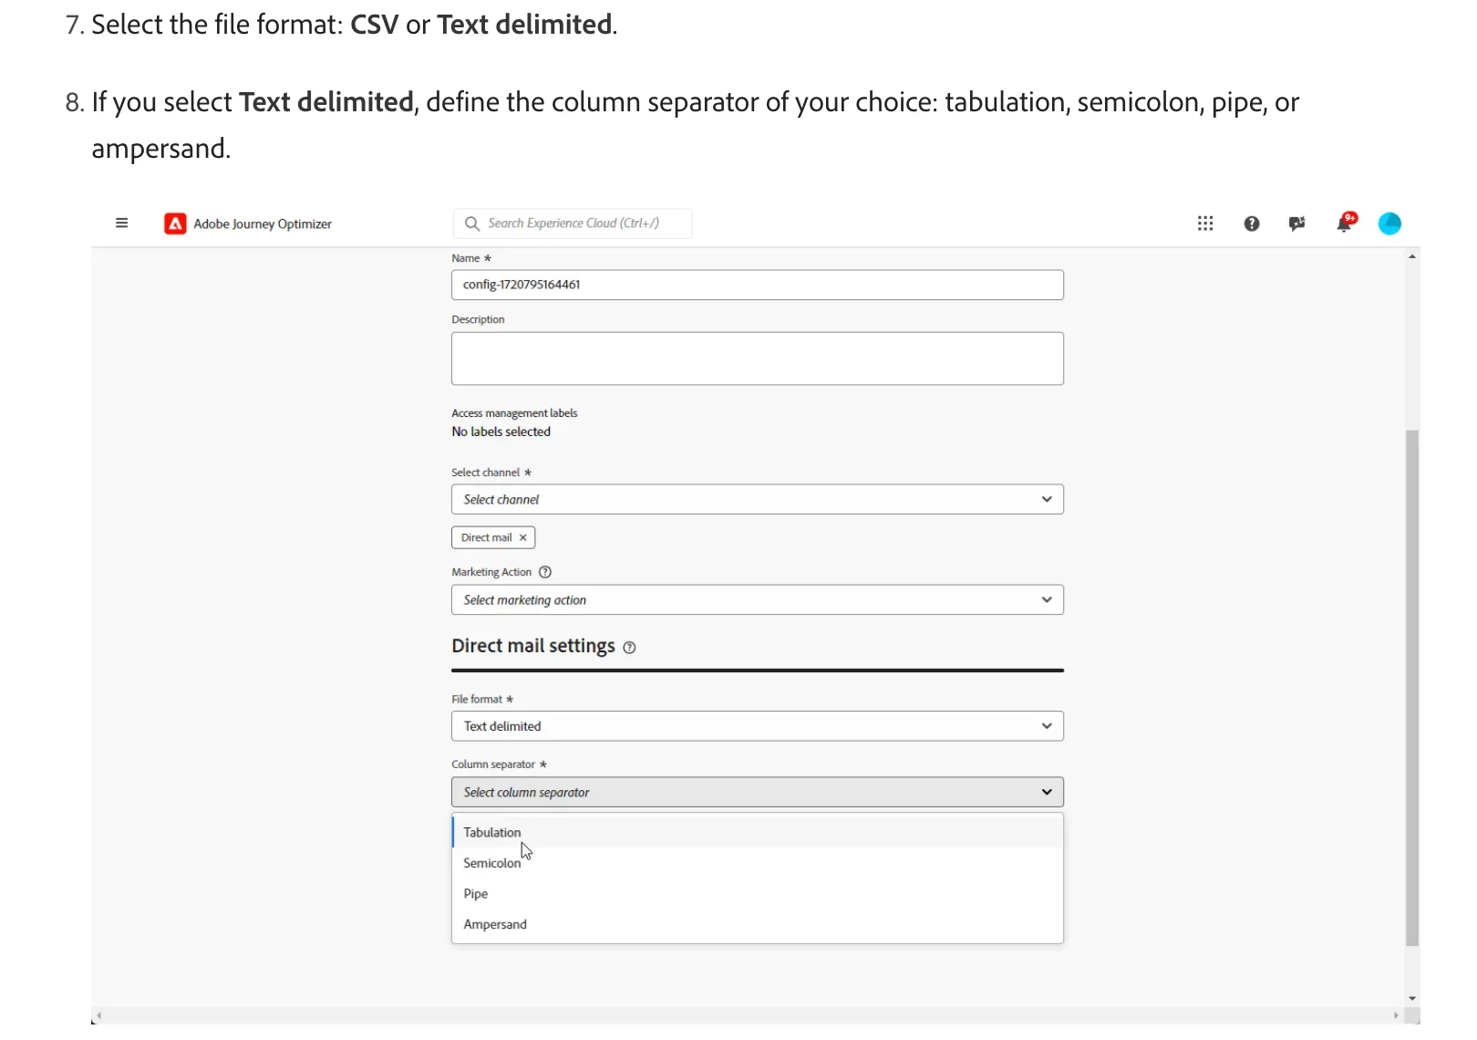
Task: Expand the Select channel dropdown
Action: click(x=757, y=500)
